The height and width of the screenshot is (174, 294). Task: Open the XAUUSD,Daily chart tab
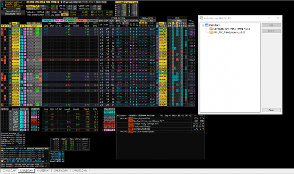pyautogui.click(x=79, y=171)
